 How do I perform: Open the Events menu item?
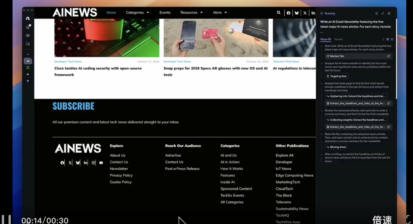pyautogui.click(x=165, y=13)
